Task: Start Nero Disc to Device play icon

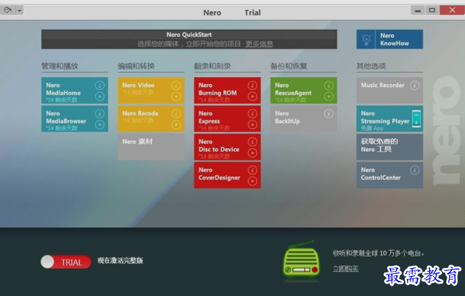Action: click(x=252, y=153)
